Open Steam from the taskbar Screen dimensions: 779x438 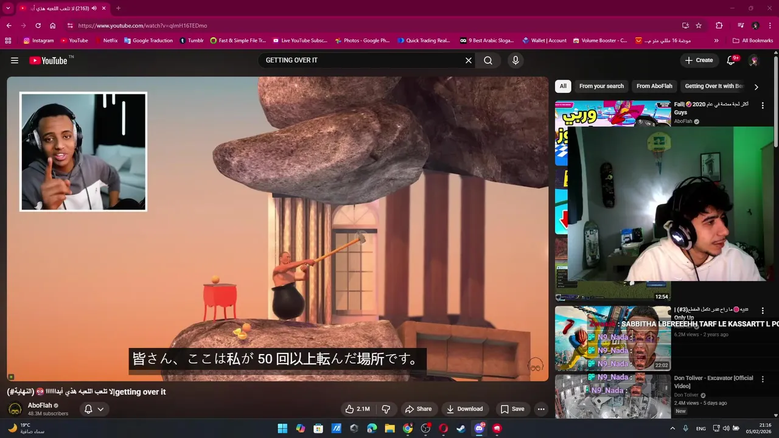click(x=461, y=428)
